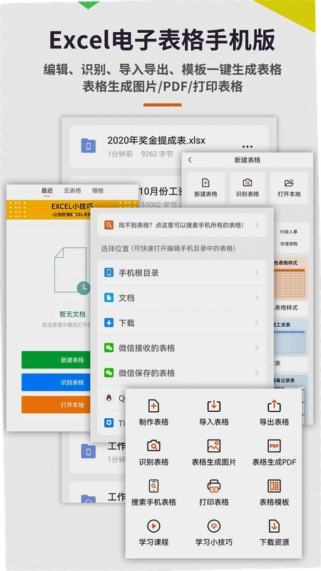321x571 pixels.
Task: Switch to the 最近 tab
Action: coord(47,191)
